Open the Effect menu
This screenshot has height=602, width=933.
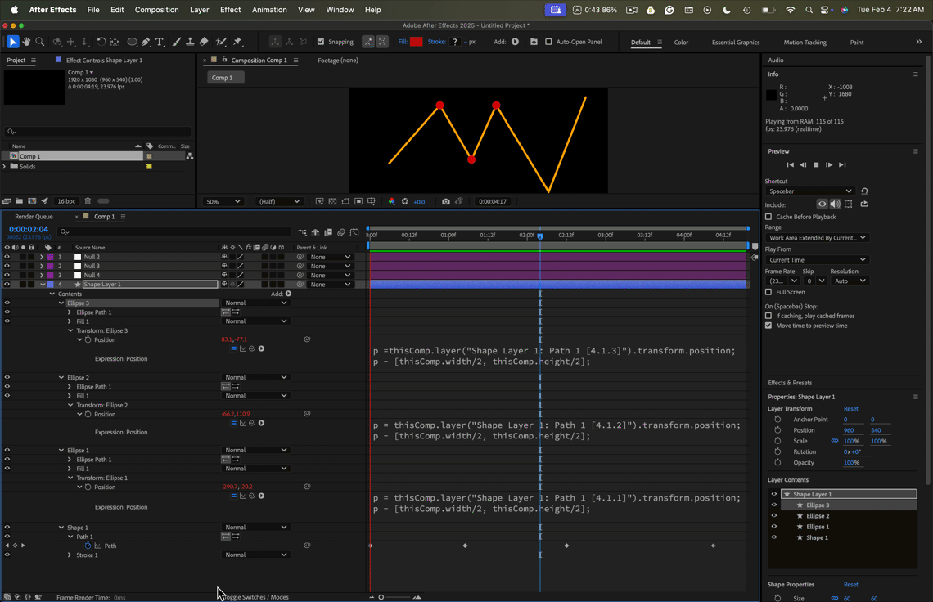(x=230, y=10)
